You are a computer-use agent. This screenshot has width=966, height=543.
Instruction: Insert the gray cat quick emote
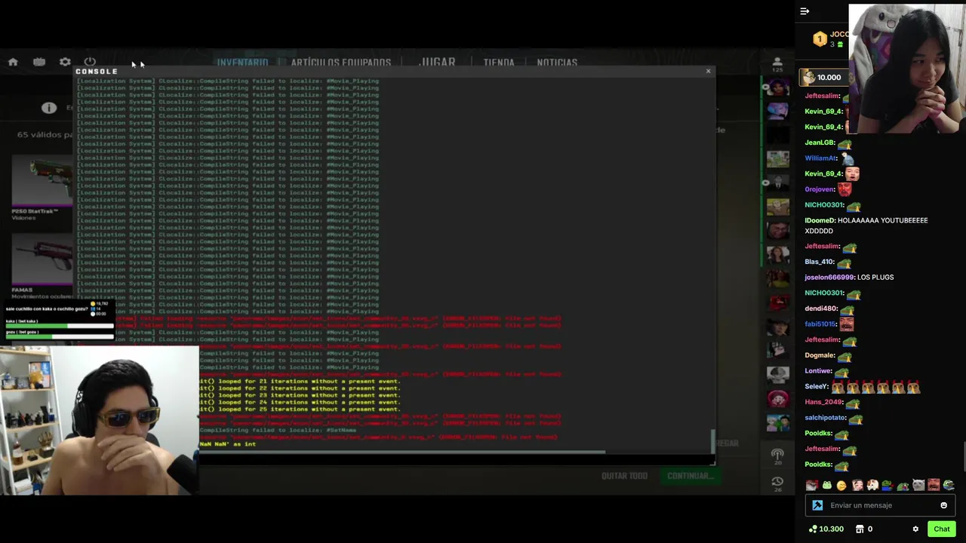click(918, 485)
